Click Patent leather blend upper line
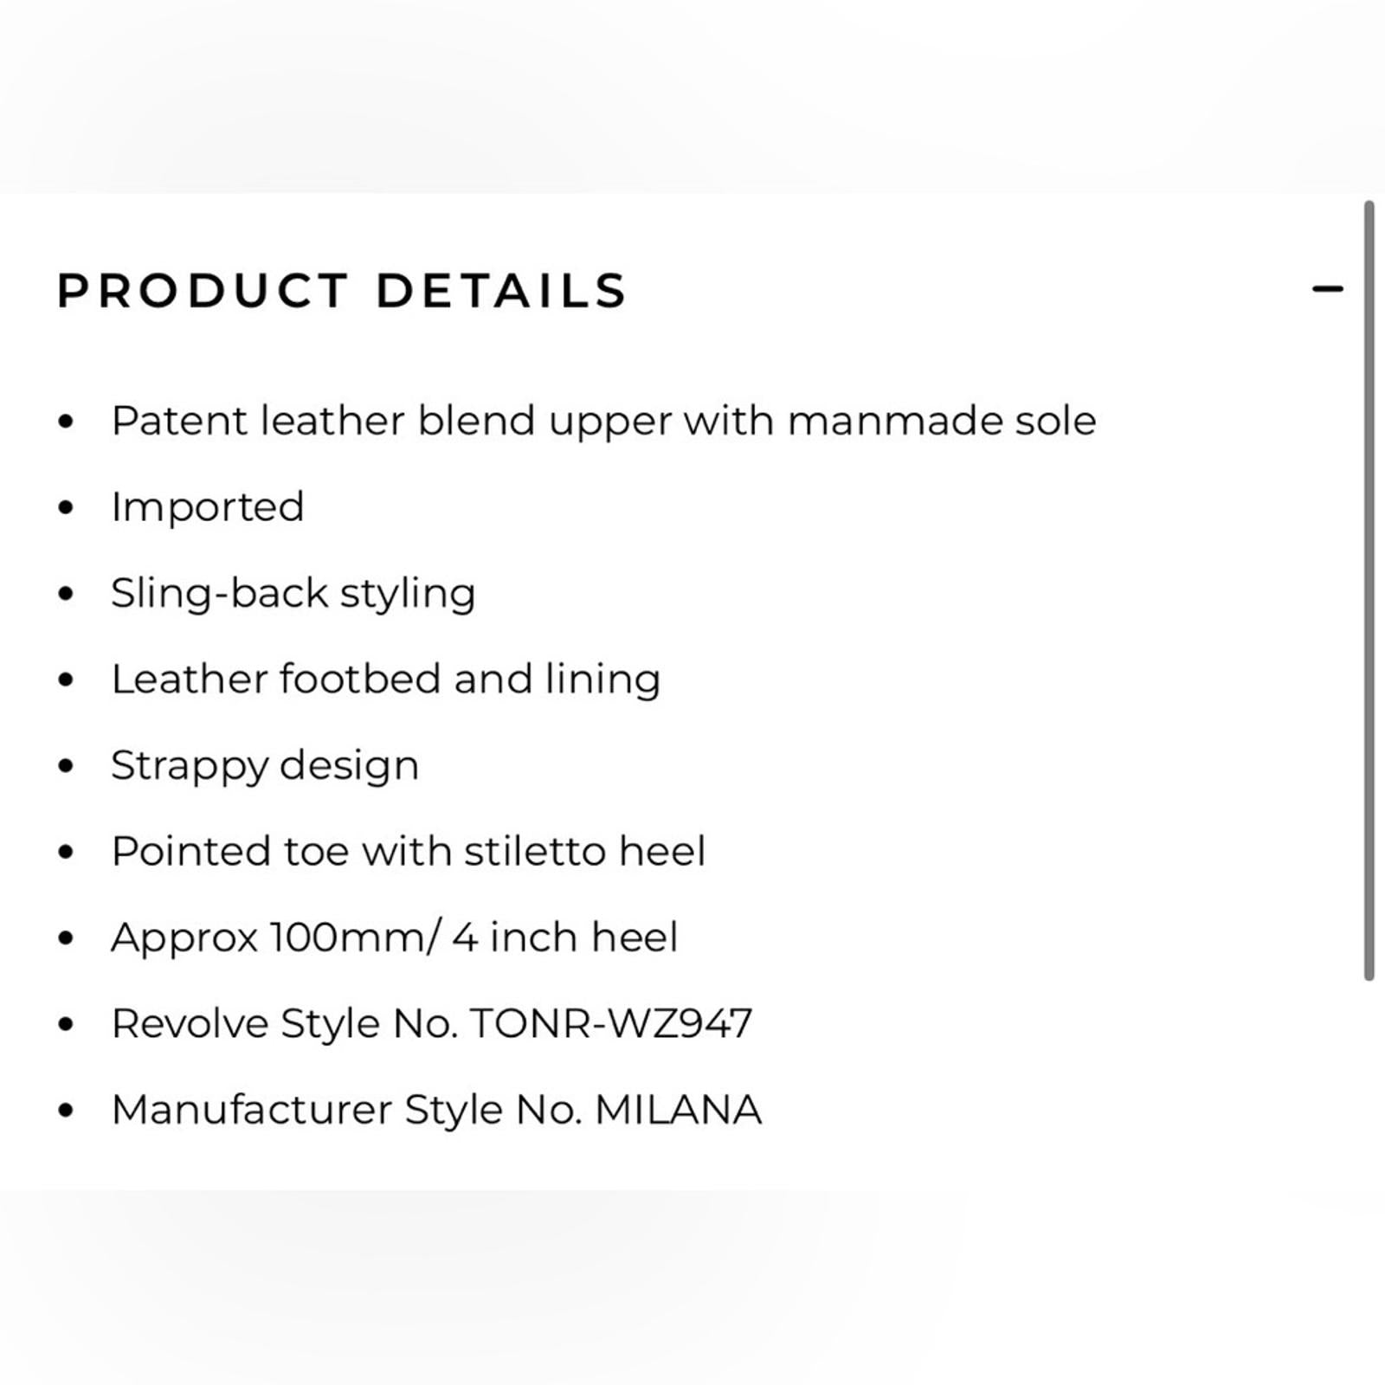Screen dimensions: 1385x1385 click(x=604, y=422)
